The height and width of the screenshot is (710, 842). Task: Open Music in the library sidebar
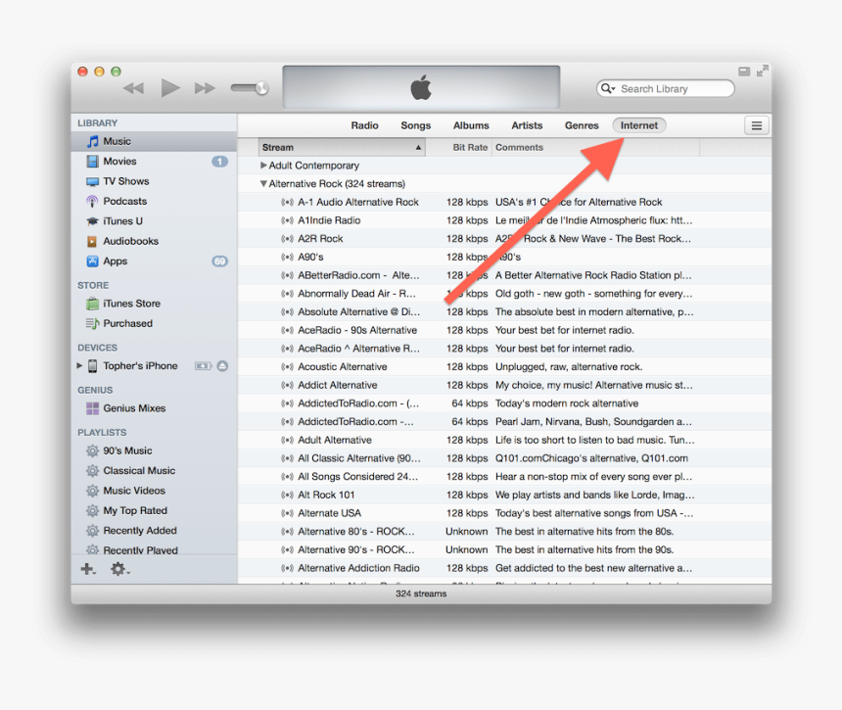coord(154,141)
